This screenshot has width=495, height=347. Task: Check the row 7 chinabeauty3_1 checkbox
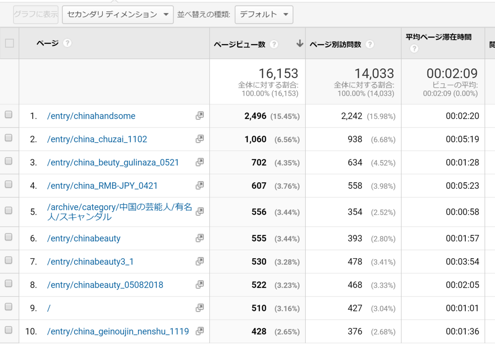(x=8, y=260)
